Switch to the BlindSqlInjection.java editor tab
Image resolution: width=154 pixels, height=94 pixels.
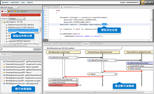pyautogui.click(x=70, y=7)
